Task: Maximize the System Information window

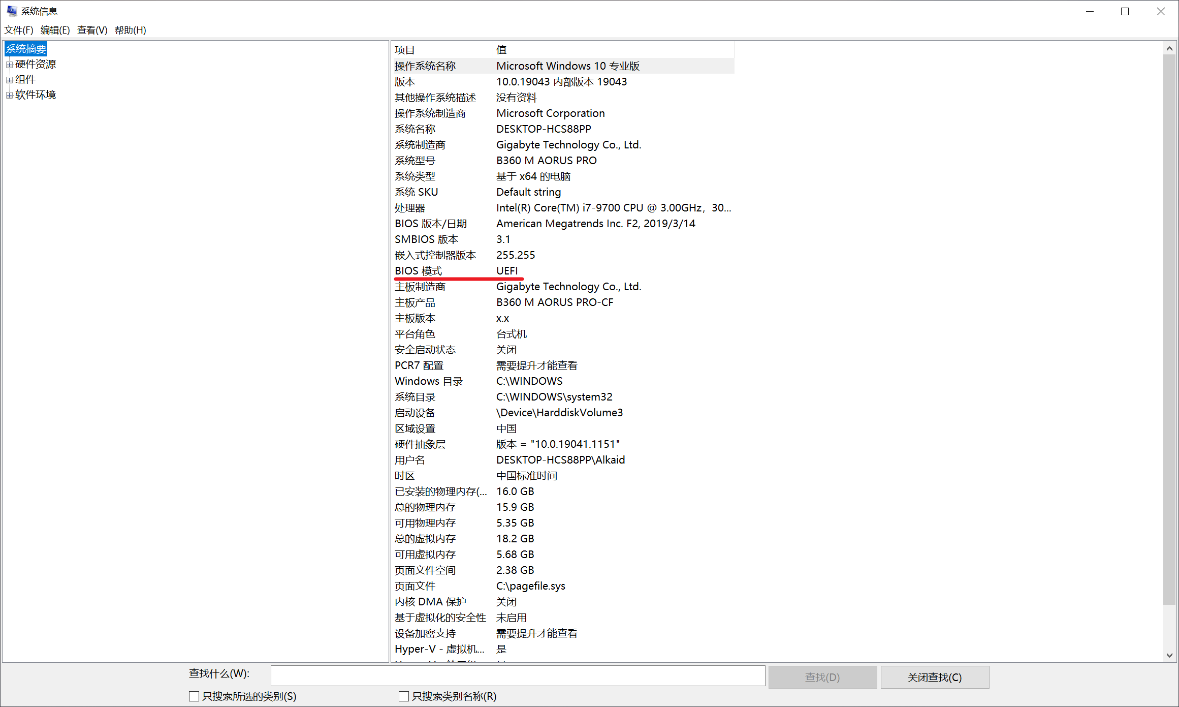Action: pyautogui.click(x=1125, y=11)
